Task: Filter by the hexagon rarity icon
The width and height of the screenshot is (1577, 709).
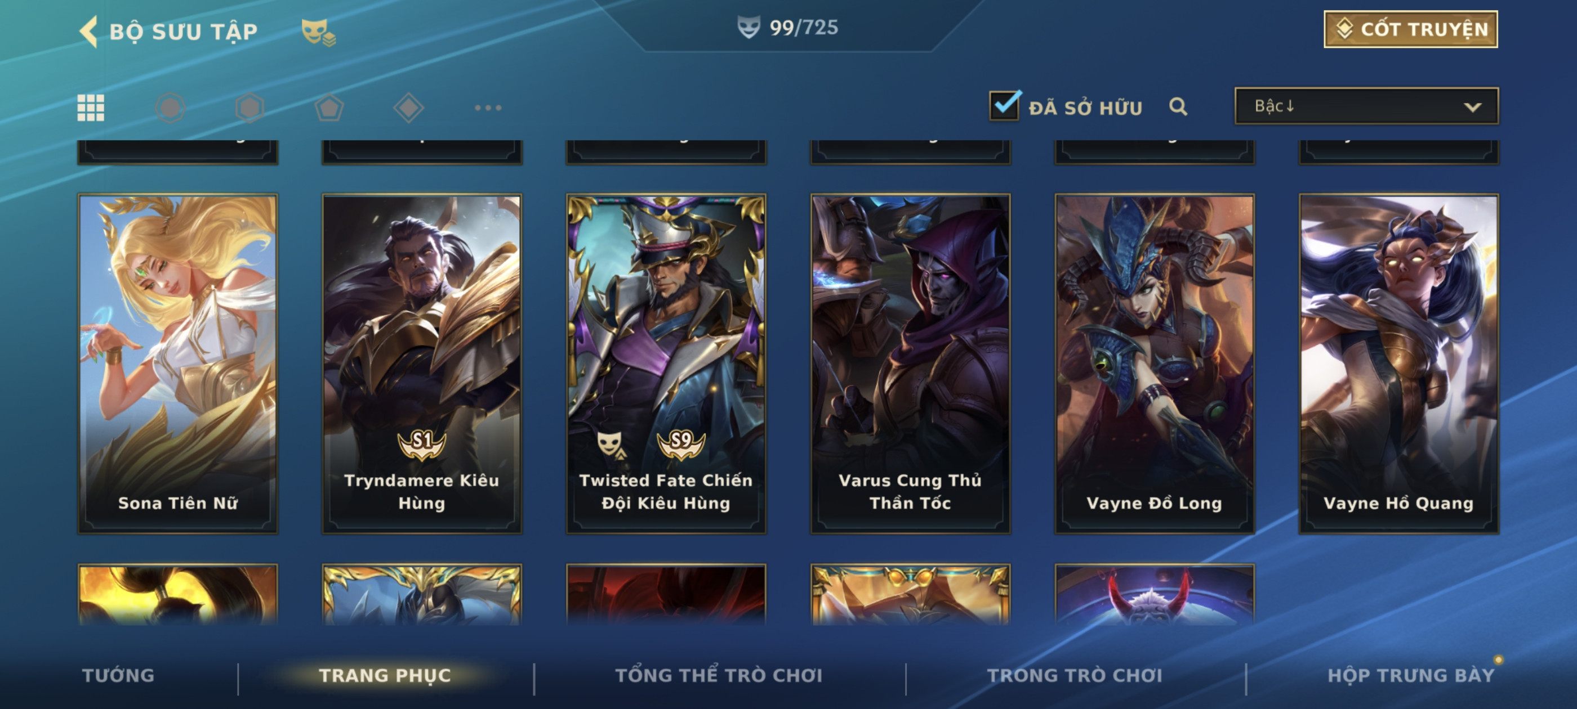Action: (x=250, y=107)
